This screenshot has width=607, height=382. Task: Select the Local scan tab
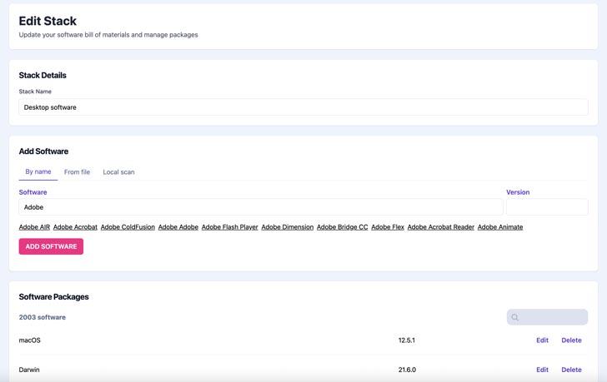[118, 172]
